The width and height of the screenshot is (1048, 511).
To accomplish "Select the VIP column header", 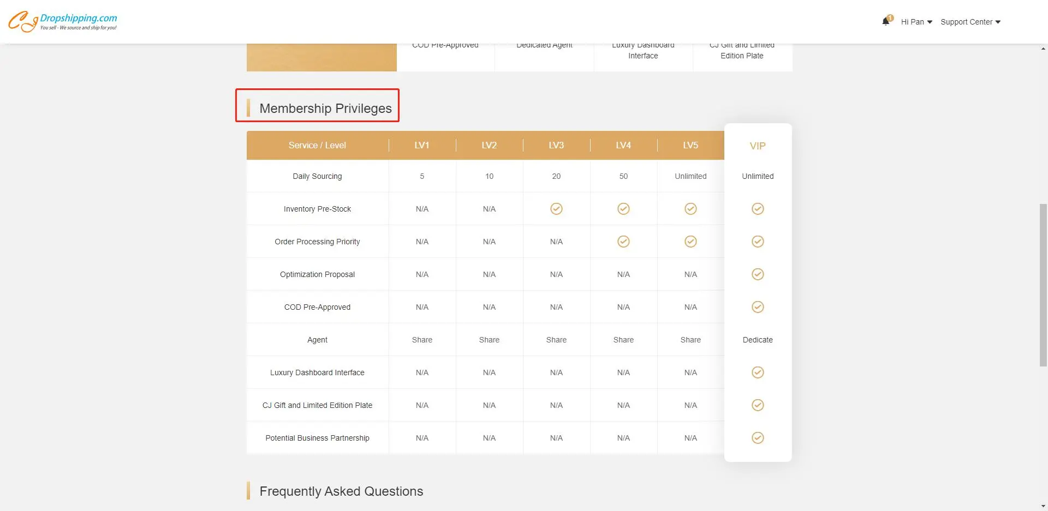I will [x=758, y=146].
